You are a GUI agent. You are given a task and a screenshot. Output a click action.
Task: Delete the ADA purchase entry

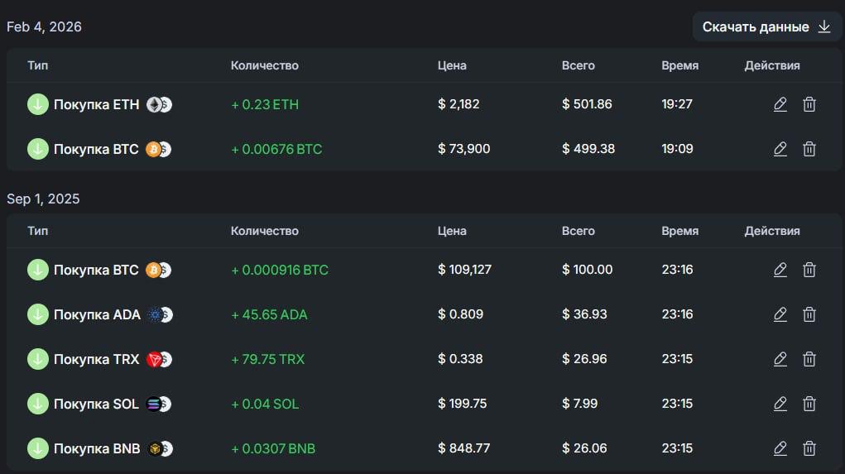[x=809, y=314]
